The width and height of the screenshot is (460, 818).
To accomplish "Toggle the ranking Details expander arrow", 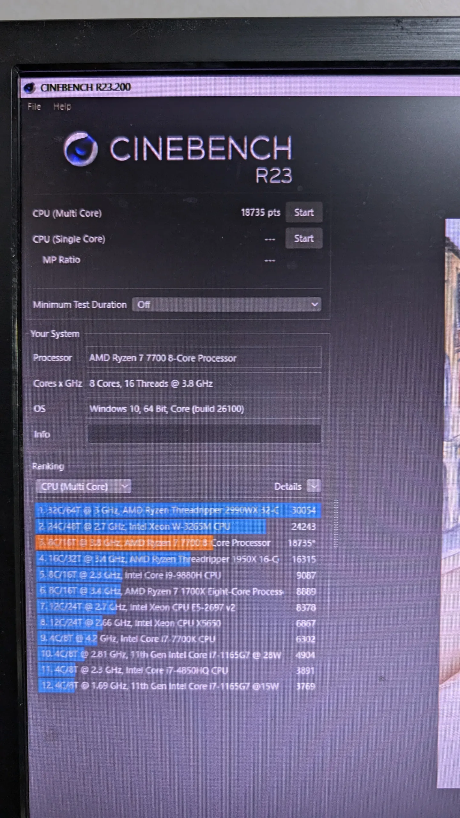I will click(x=314, y=486).
